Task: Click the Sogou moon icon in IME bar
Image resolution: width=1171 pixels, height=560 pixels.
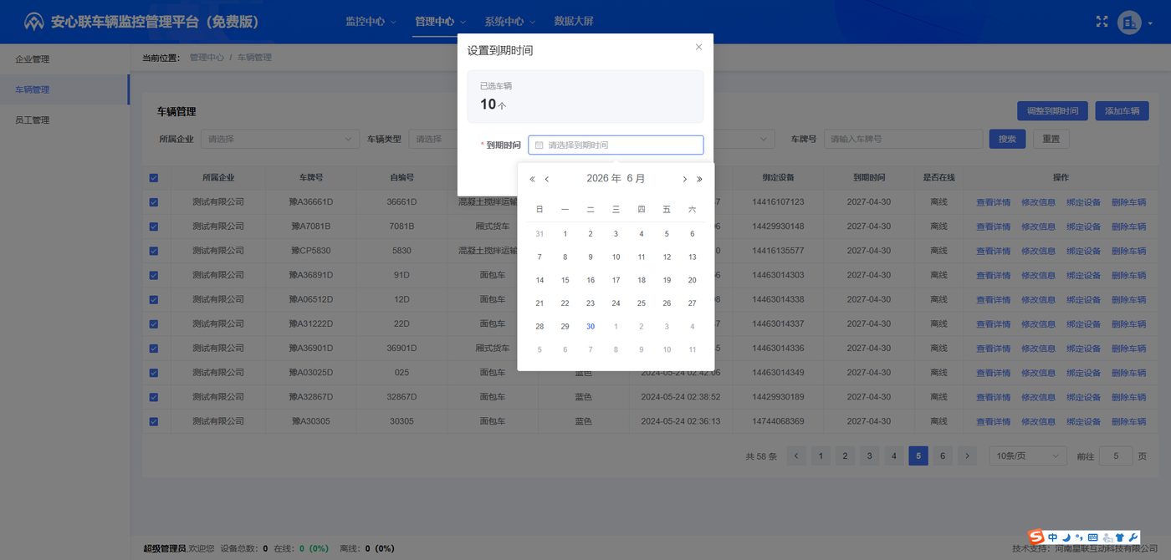Action: pos(1066,537)
